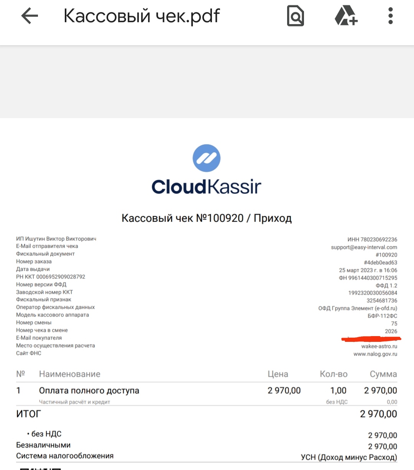Open the three-dot more options menu

click(x=390, y=16)
